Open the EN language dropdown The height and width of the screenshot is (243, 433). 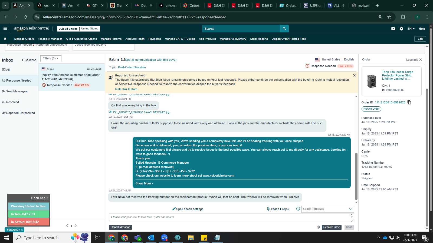pyautogui.click(x=411, y=29)
